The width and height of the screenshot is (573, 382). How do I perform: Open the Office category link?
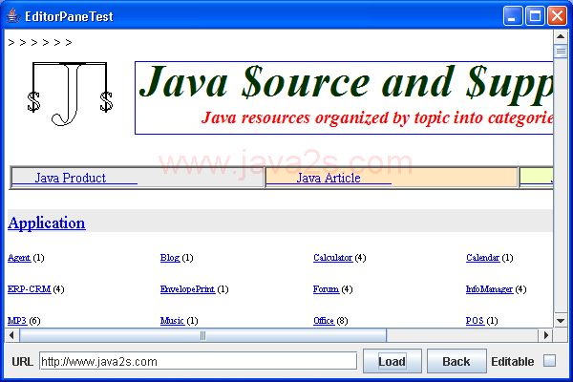coord(324,321)
